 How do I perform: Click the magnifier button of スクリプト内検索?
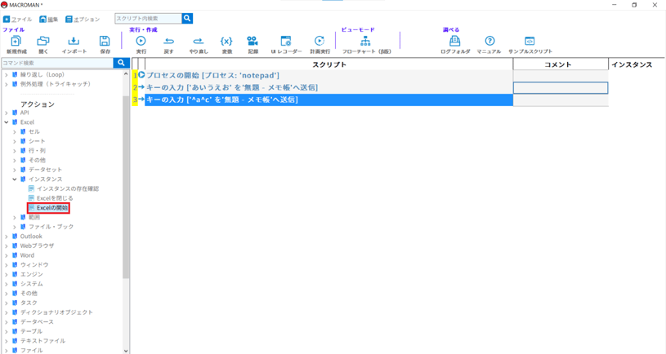(x=187, y=18)
